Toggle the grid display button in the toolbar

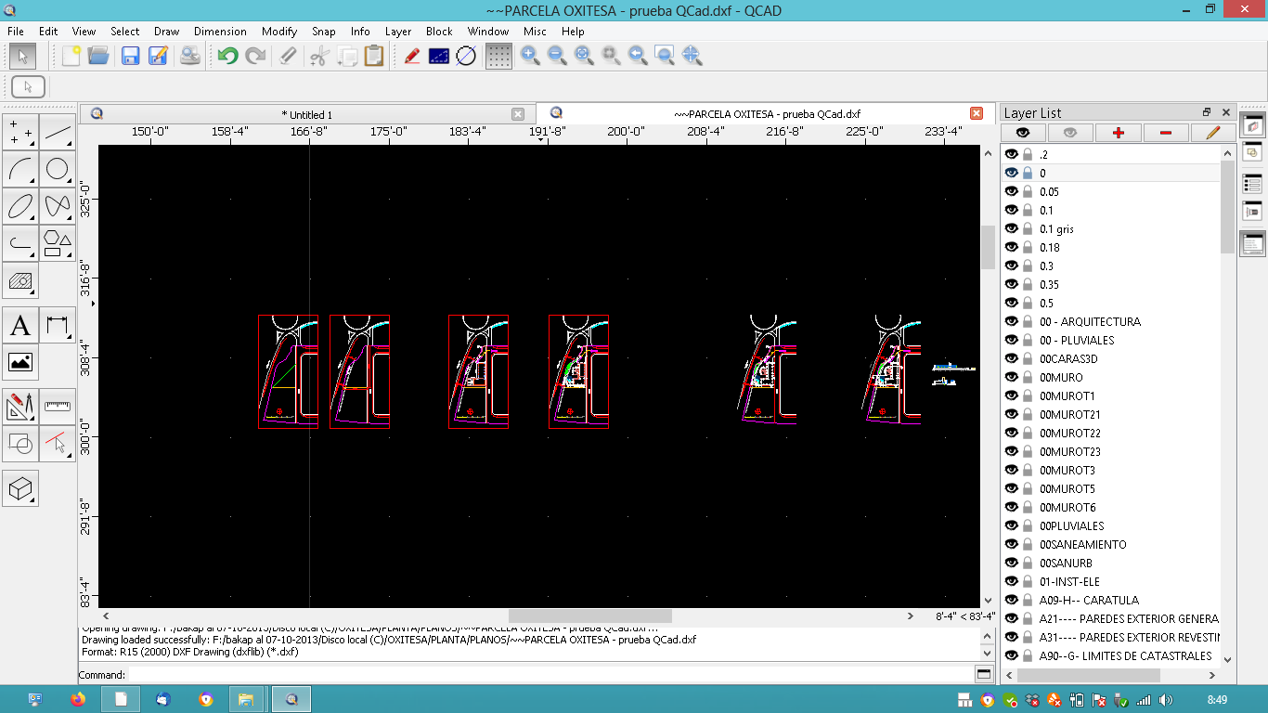tap(498, 56)
